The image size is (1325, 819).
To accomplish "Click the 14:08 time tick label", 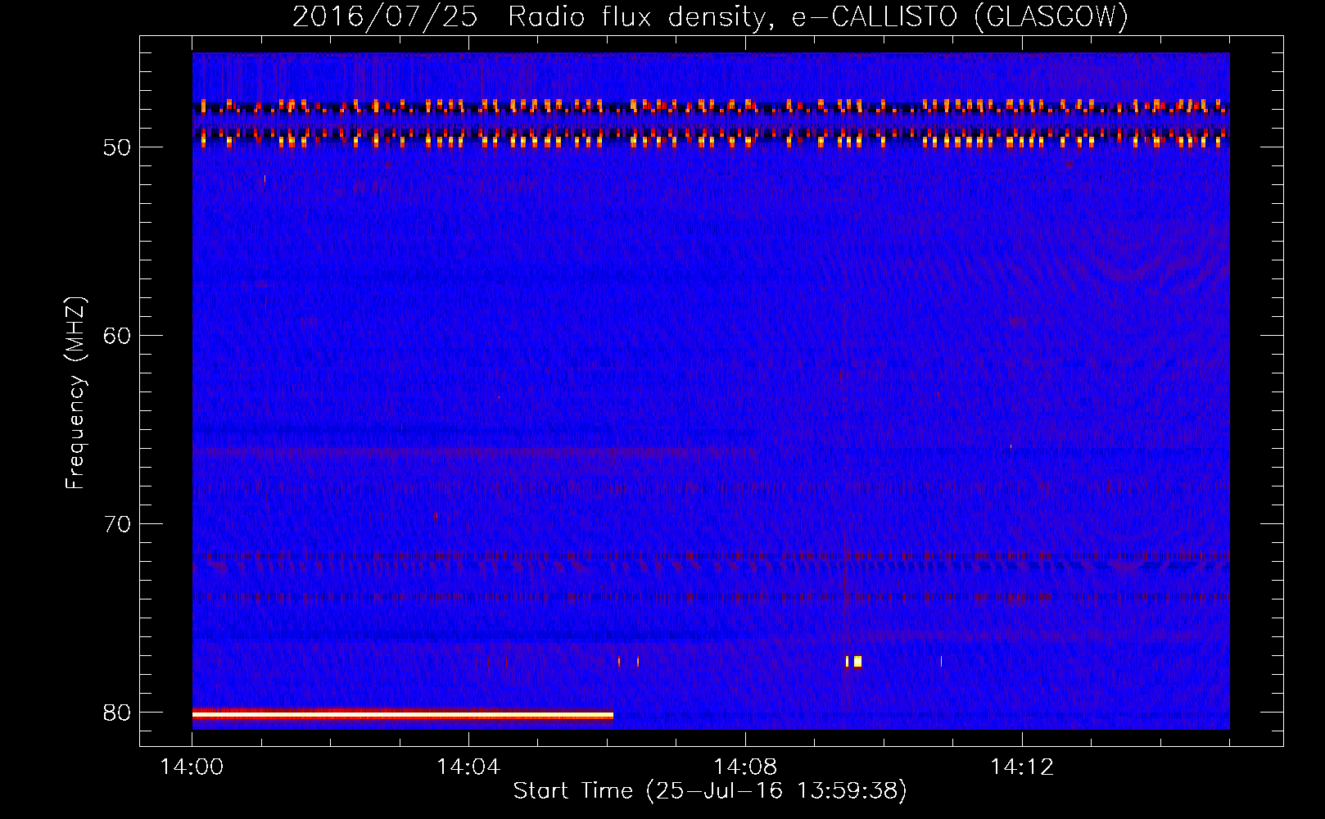I will tap(745, 767).
